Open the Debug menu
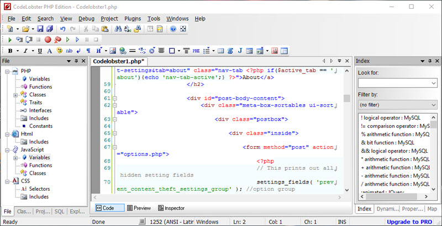 [86, 19]
